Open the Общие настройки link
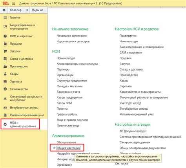The height and width of the screenshot is (168, 186). [68, 148]
